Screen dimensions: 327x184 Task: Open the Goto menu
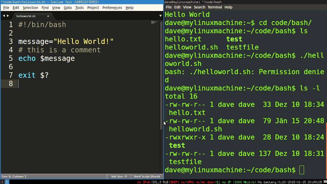68,8
